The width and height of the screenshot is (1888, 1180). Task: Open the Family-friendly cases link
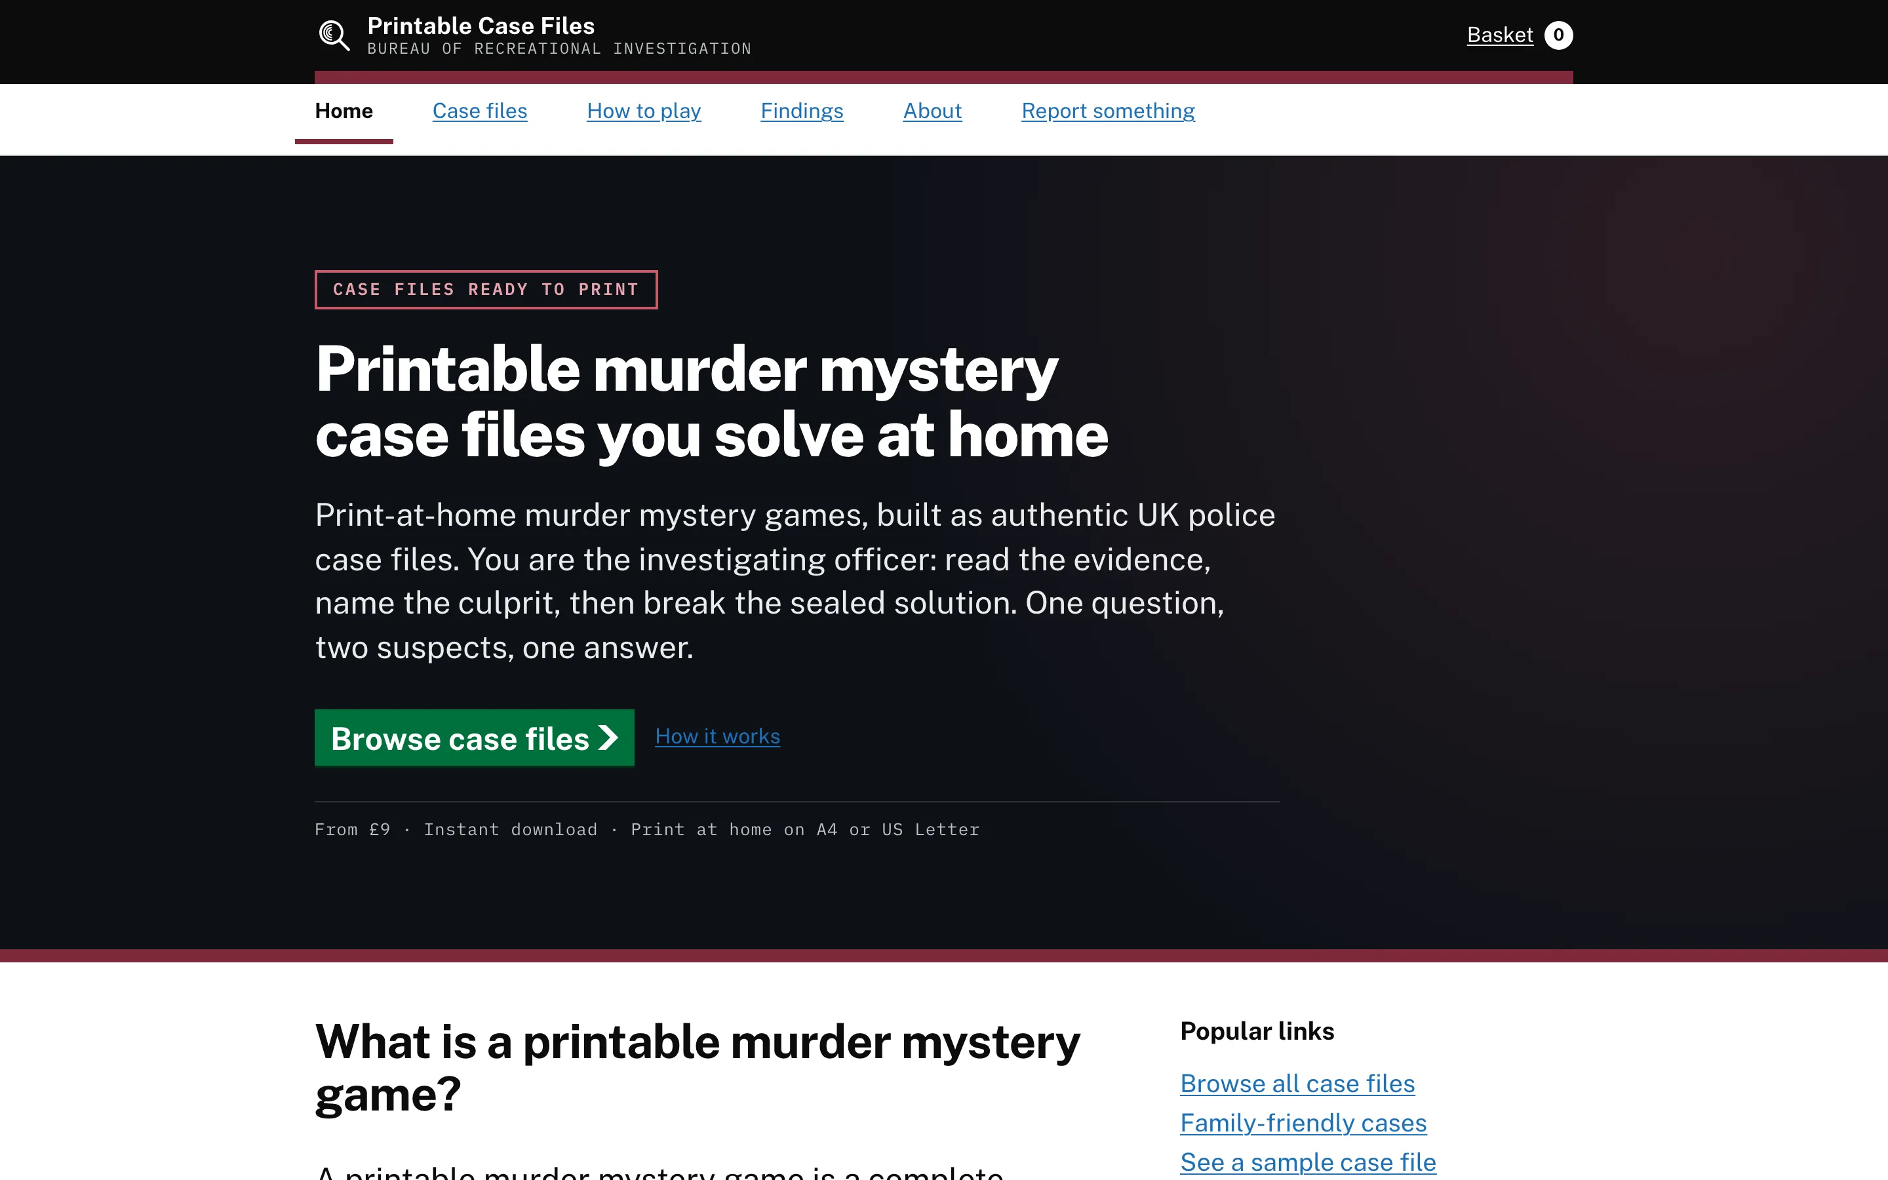(1303, 1122)
